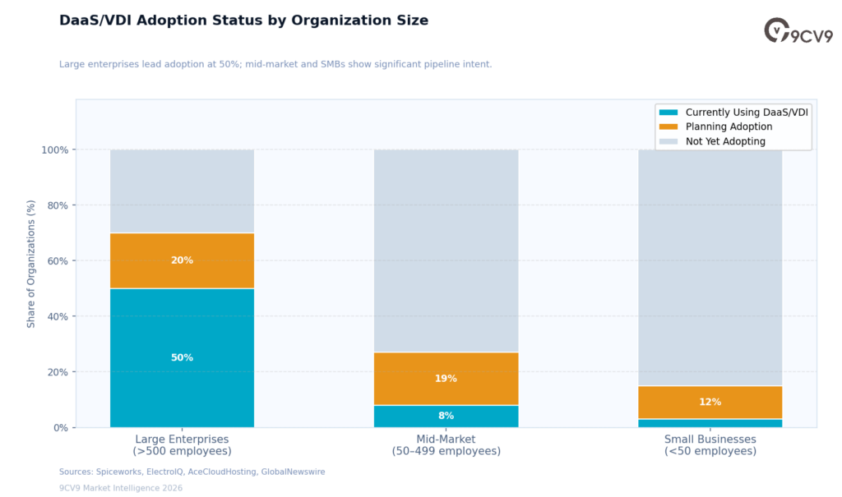The width and height of the screenshot is (842, 497).
Task: Click the 50% teal bar segment for Large Enterprises
Action: [x=182, y=358]
